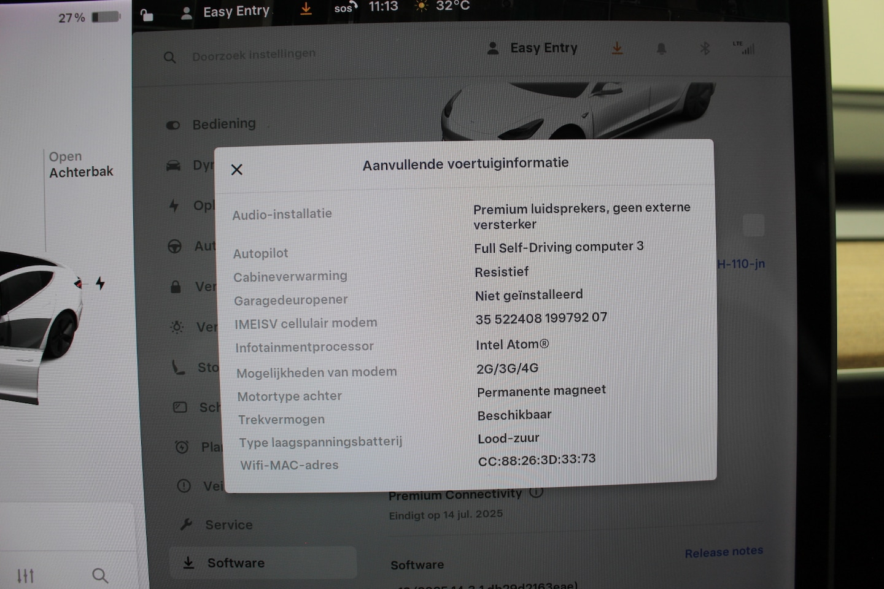
Task: Click the steering wheel Autopilot menu icon
Action: pos(175,247)
